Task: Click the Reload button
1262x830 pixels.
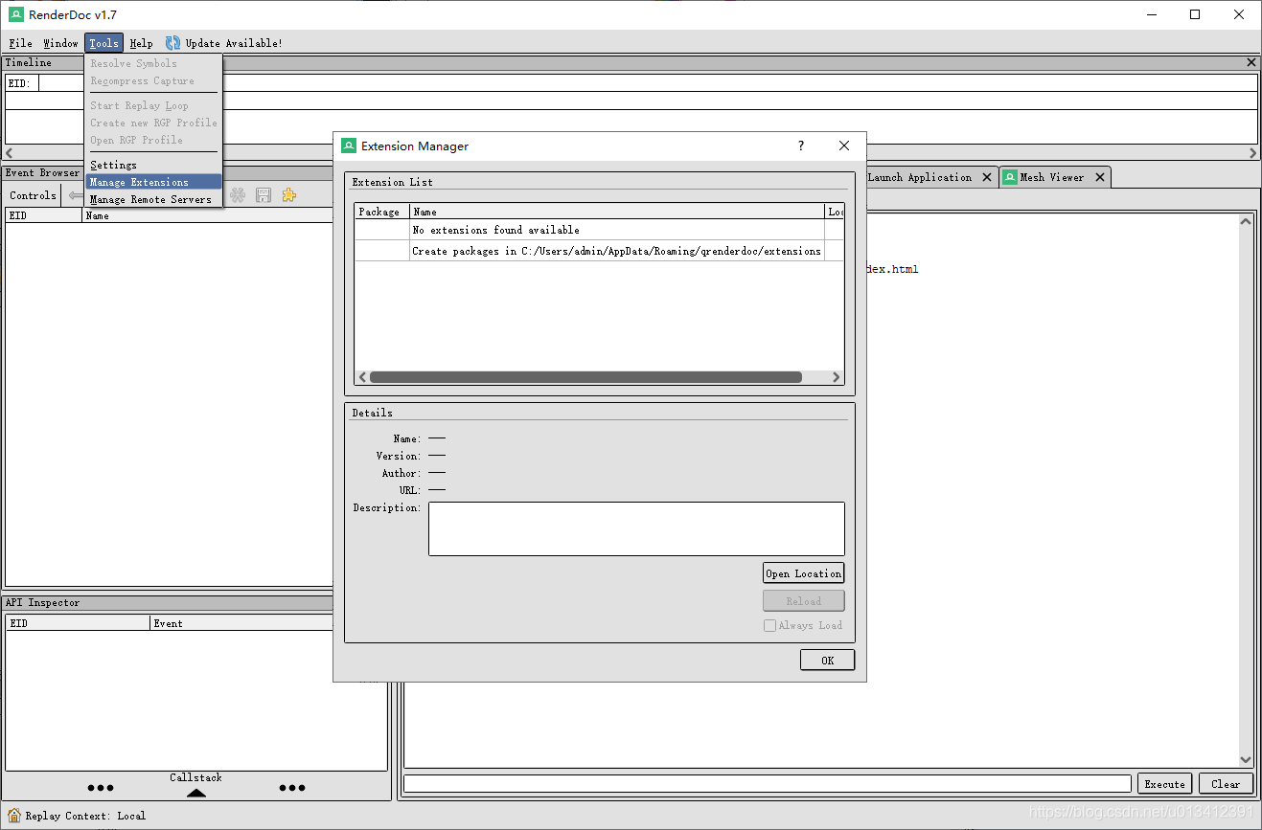Action: 804,601
